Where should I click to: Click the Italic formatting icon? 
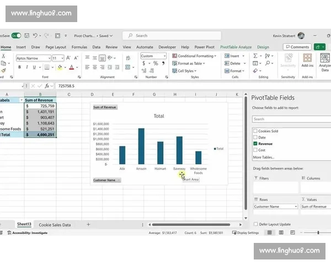(26, 67)
